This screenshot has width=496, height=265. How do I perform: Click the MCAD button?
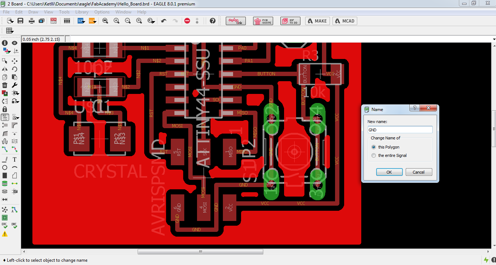[345, 21]
